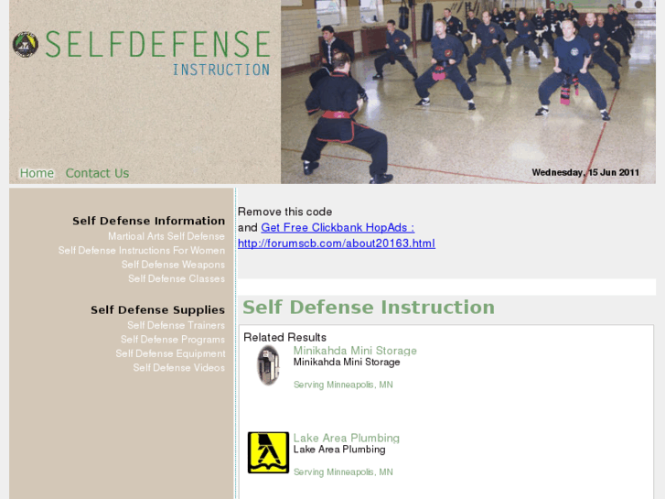Click the Self Defense Information heading
The height and width of the screenshot is (499, 665).
(148, 221)
